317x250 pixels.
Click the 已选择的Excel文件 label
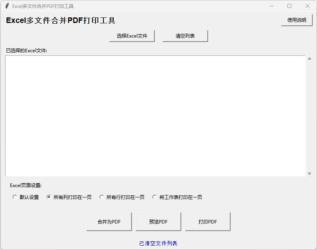(26, 51)
